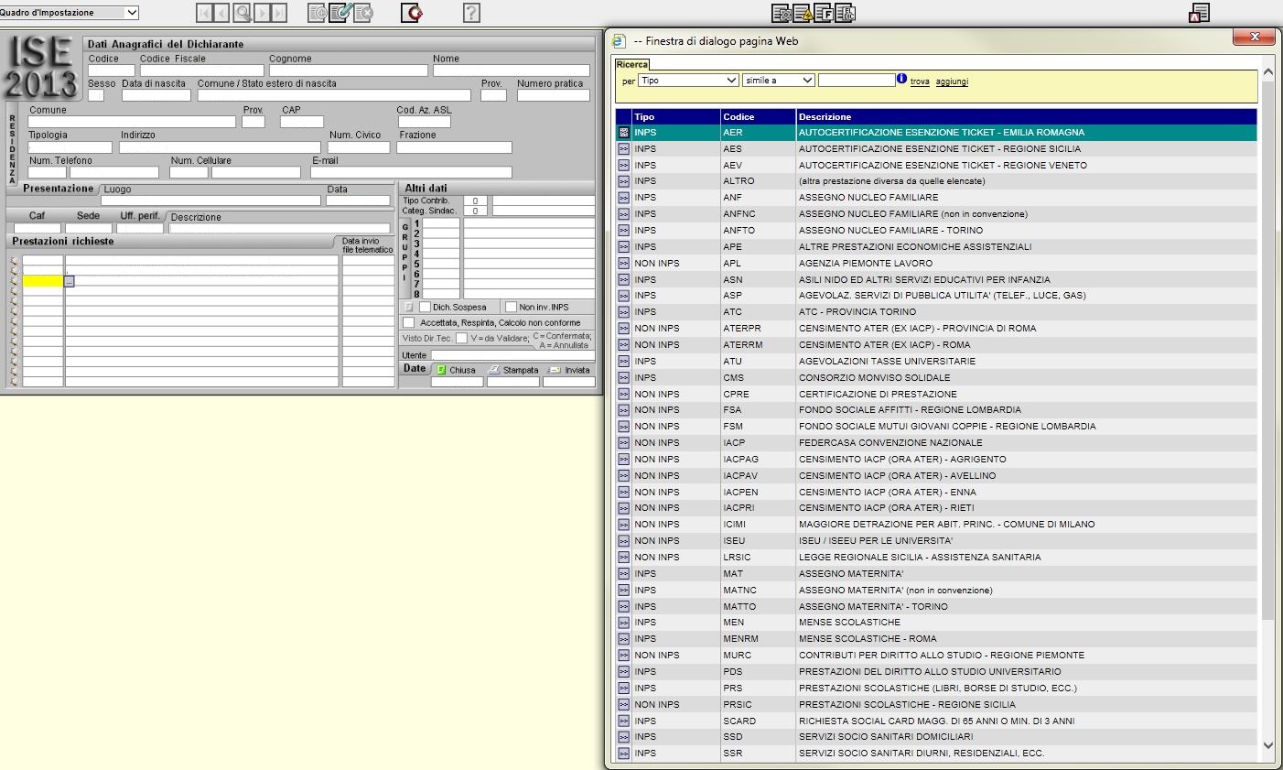Enable the Non inv. INPS checkbox
Screen dimensions: 1283x770
click(512, 307)
